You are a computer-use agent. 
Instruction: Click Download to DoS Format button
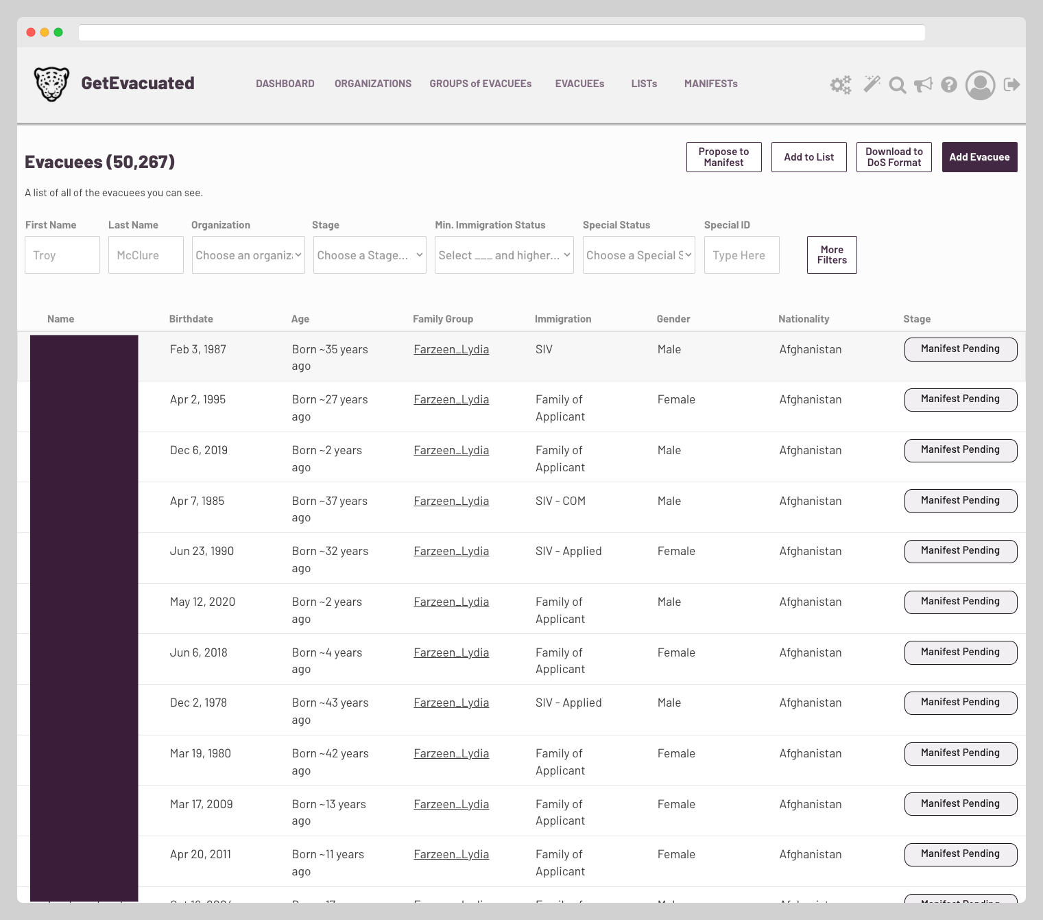pyautogui.click(x=894, y=157)
